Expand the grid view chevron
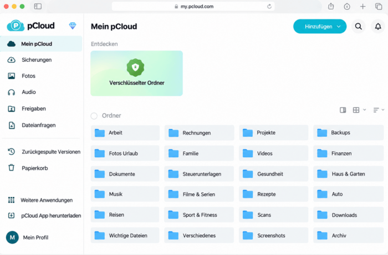 point(365,109)
